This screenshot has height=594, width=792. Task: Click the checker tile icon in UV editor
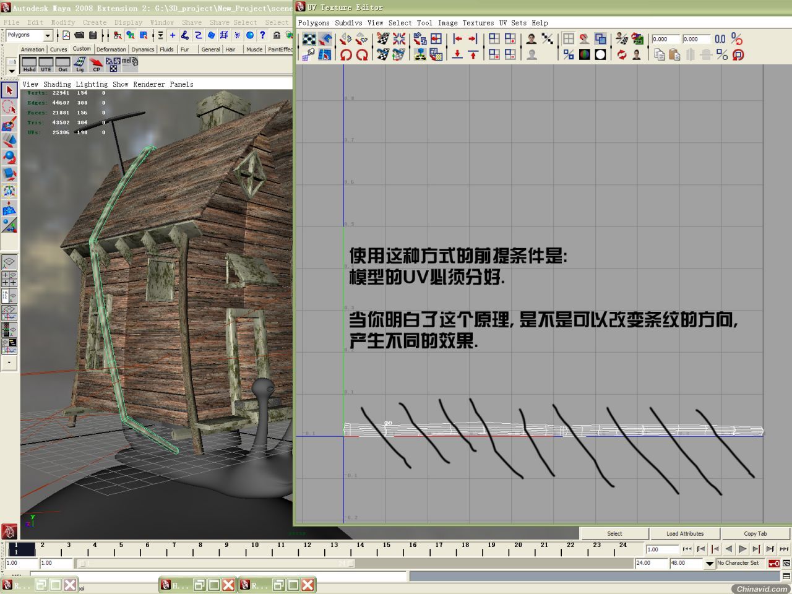click(x=309, y=39)
